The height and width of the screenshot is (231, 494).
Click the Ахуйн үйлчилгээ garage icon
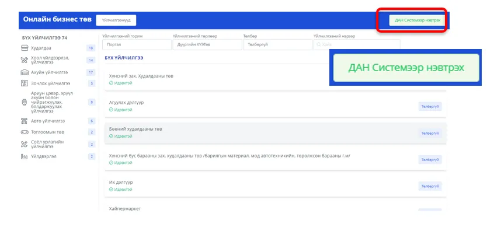tap(25, 73)
